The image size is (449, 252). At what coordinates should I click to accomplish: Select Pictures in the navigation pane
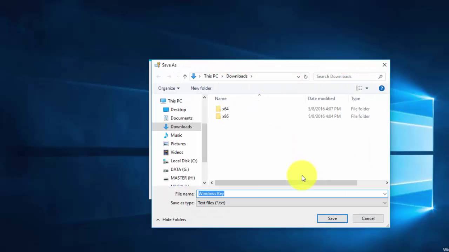pyautogui.click(x=178, y=144)
